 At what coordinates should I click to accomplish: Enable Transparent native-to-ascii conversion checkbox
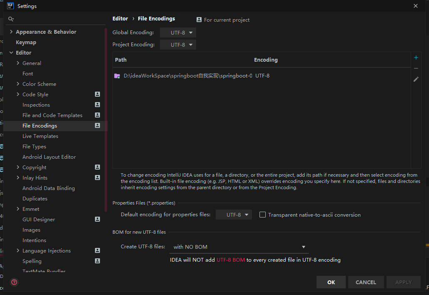click(x=262, y=215)
